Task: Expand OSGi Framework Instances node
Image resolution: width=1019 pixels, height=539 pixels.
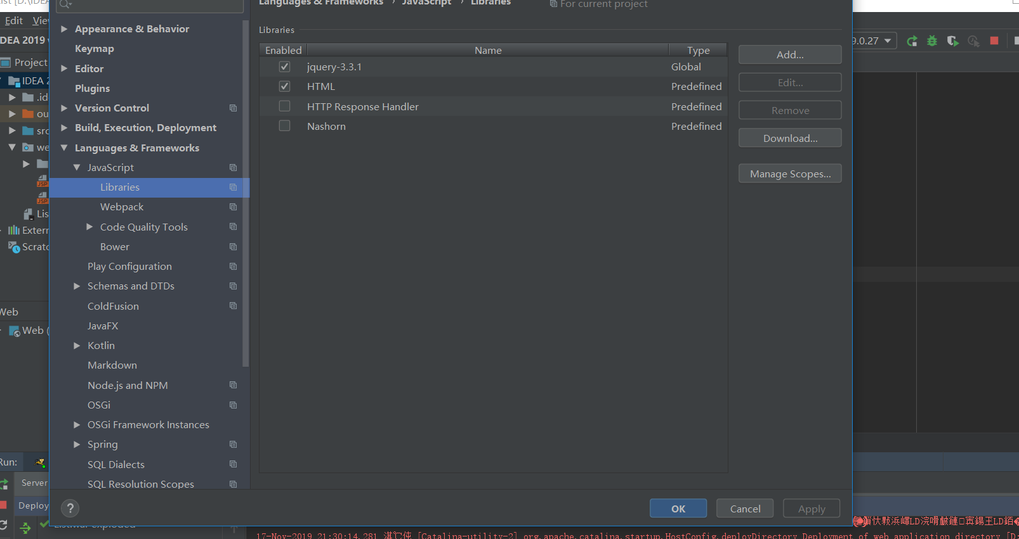Action: pos(77,425)
